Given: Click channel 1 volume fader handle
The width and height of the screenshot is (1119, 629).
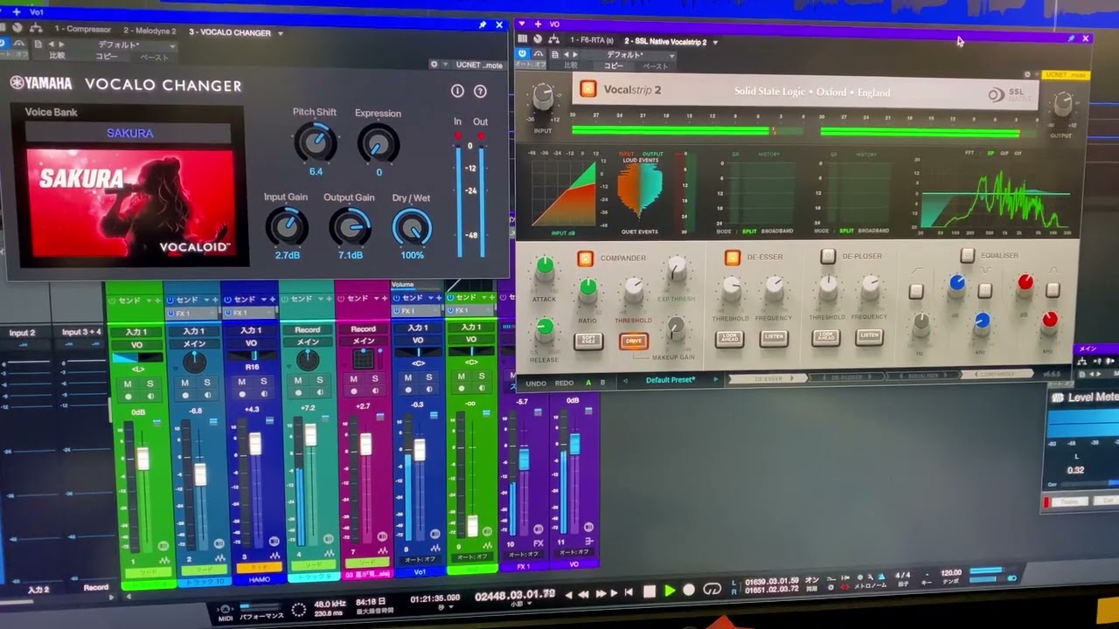Looking at the screenshot, I should click(x=142, y=458).
